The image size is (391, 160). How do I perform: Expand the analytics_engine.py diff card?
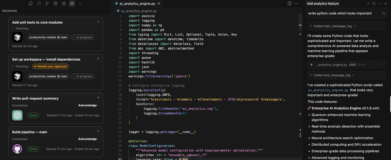[x=383, y=65]
